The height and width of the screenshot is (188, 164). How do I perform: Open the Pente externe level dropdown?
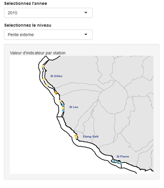[48, 35]
